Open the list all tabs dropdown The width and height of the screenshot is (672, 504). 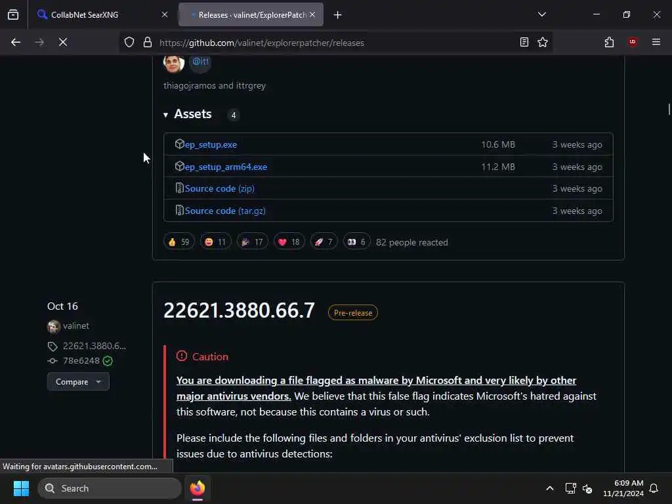point(541,14)
